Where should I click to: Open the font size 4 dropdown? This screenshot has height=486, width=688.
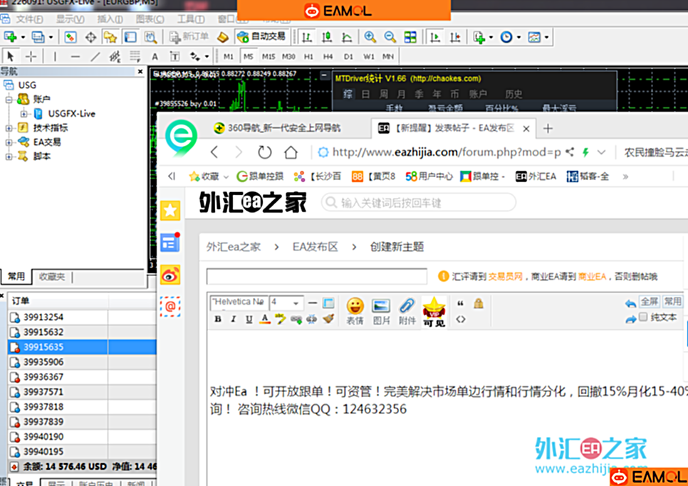click(x=286, y=302)
